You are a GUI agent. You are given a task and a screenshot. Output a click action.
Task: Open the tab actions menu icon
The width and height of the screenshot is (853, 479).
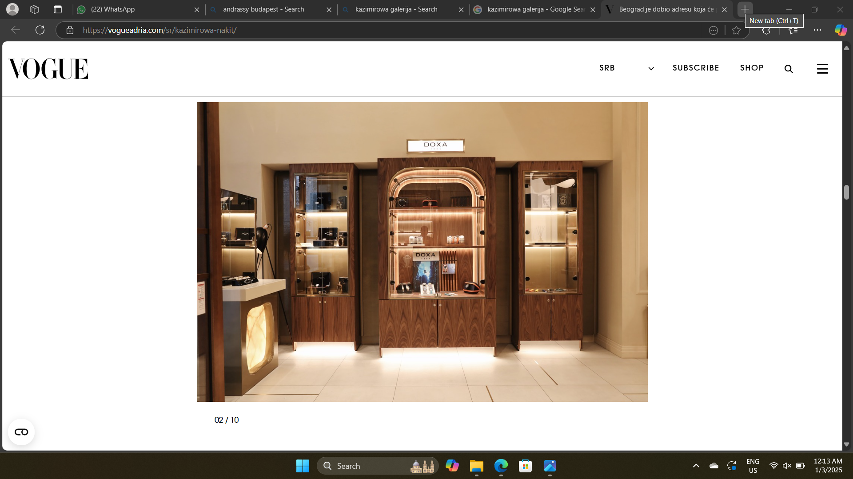tap(58, 9)
